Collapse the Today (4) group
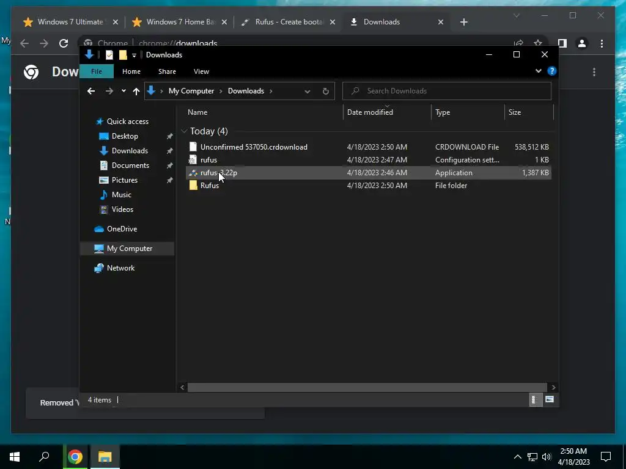Viewport: 626px width, 469px height. click(184, 131)
